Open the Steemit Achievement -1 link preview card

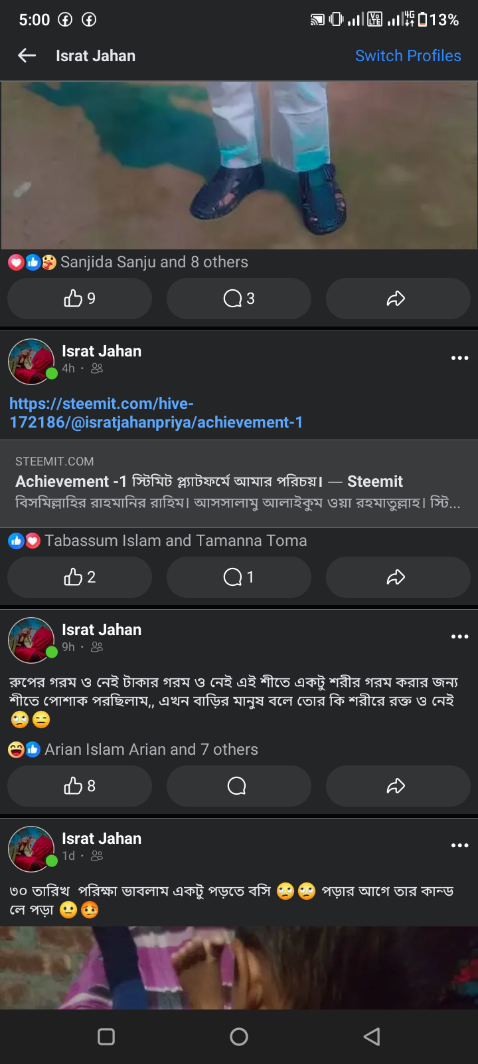point(239,483)
